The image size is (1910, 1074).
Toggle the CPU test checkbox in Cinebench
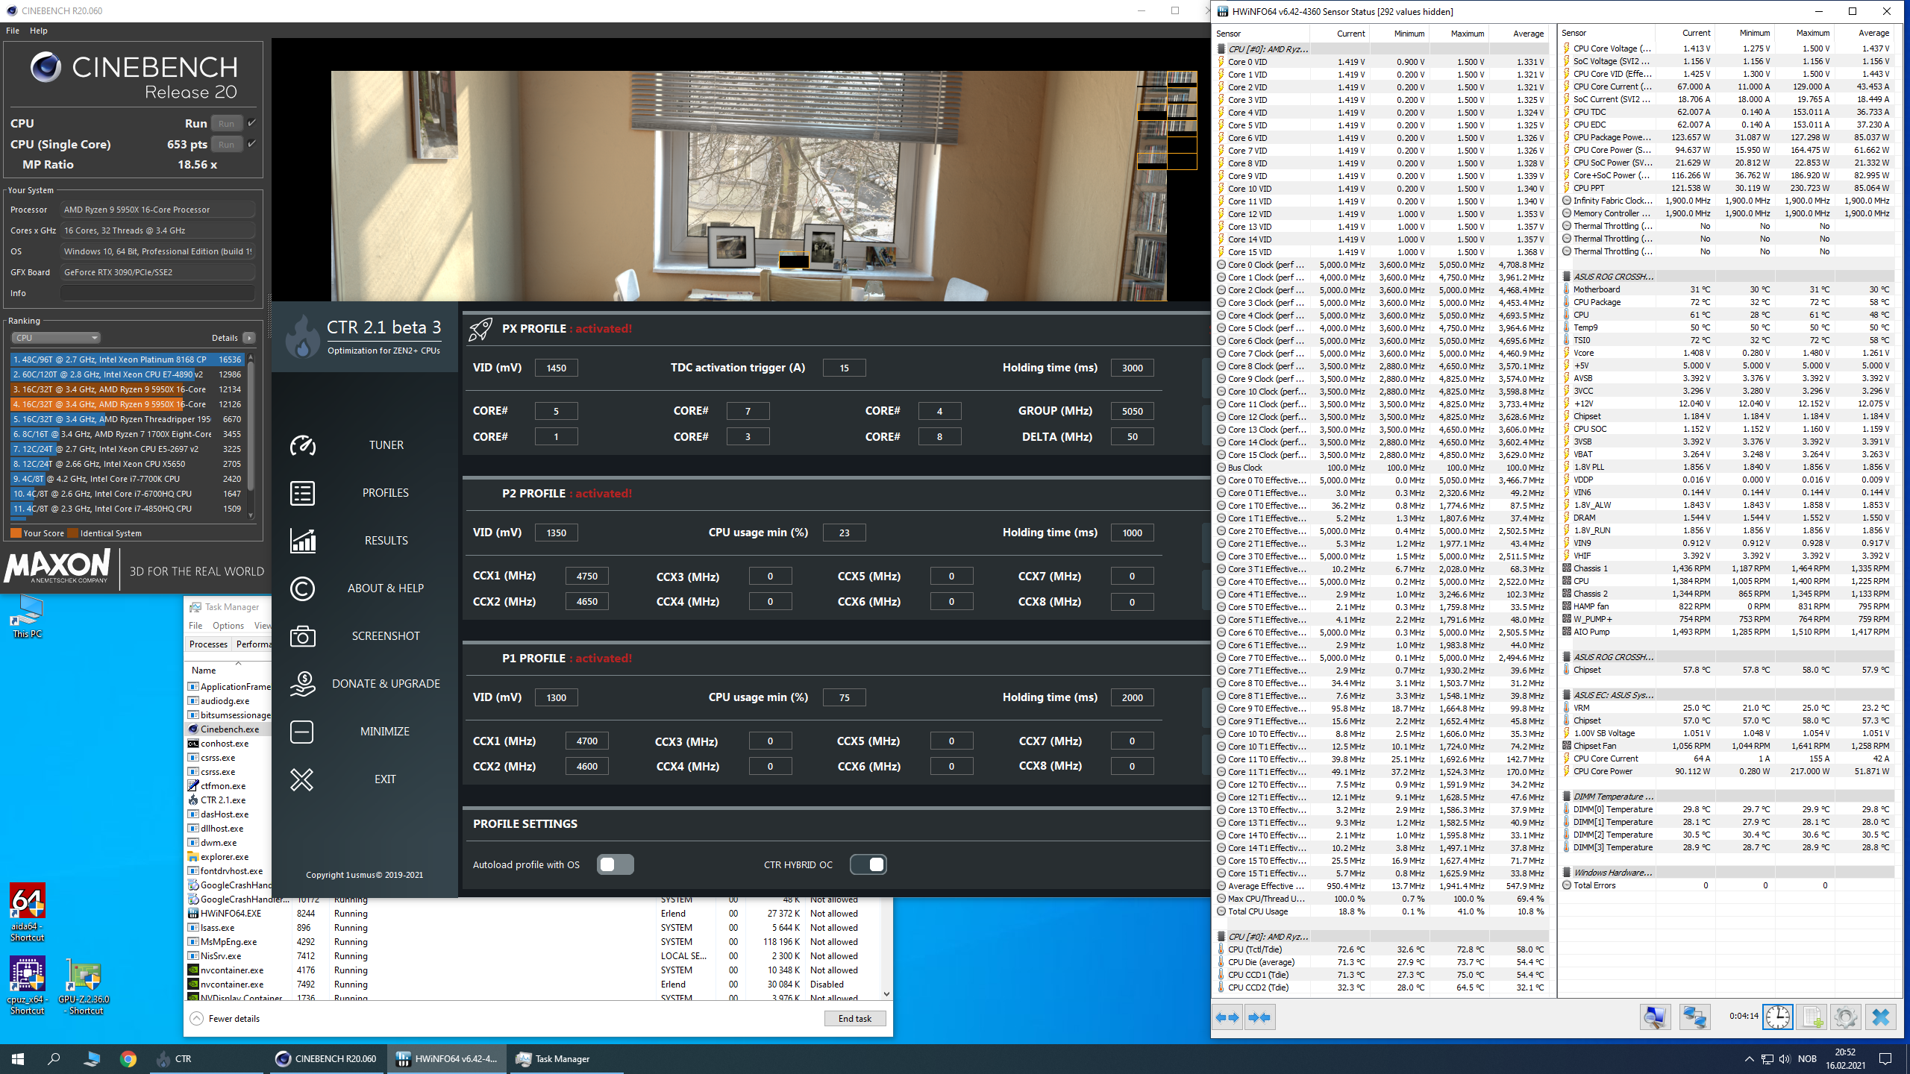point(251,123)
